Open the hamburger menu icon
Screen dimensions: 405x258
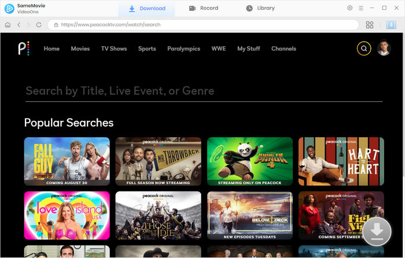point(361,8)
